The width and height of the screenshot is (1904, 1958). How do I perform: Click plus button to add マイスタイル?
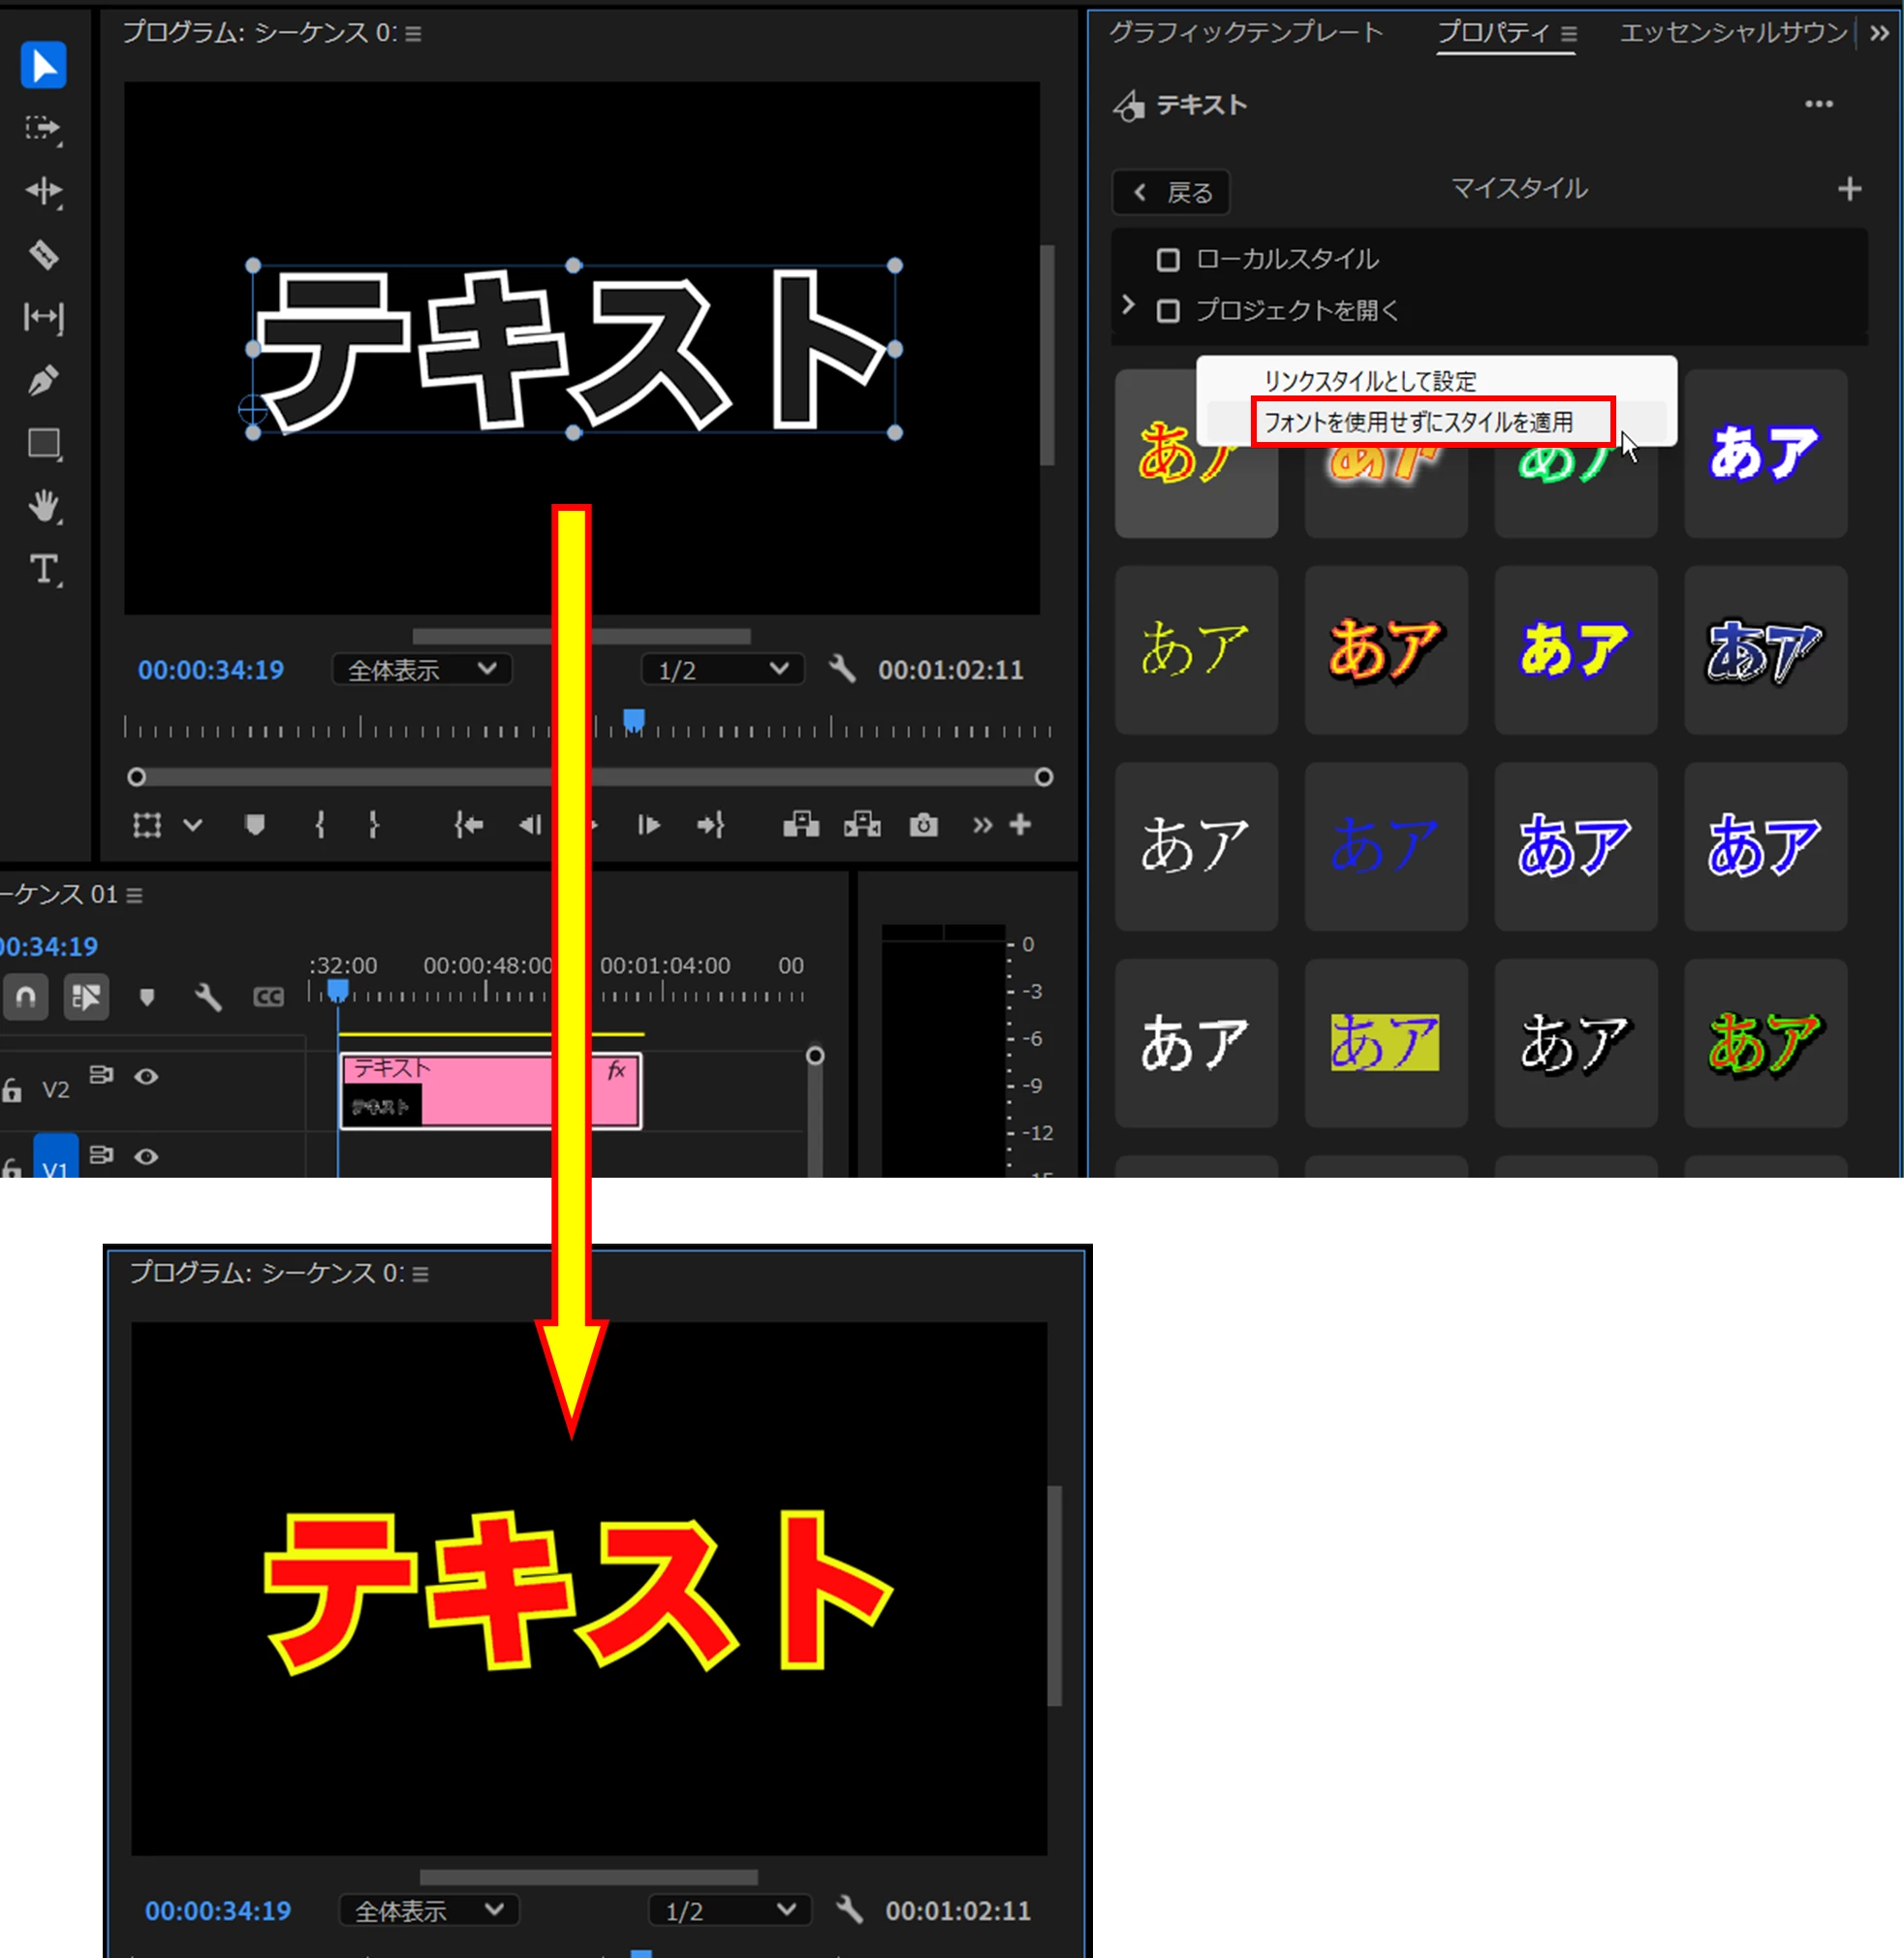click(x=1849, y=188)
